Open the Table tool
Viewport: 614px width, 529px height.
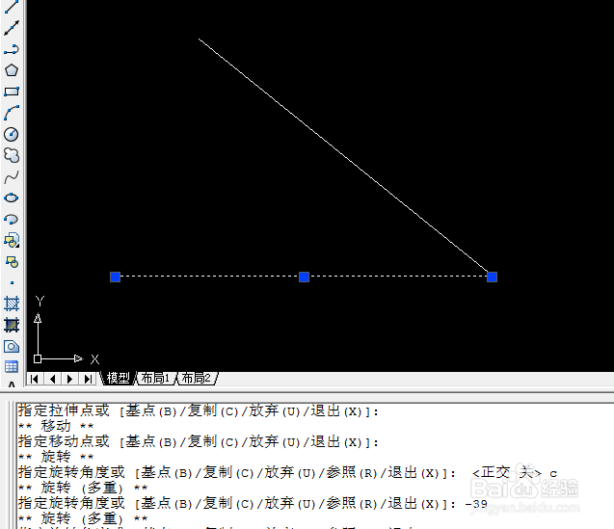click(x=12, y=367)
